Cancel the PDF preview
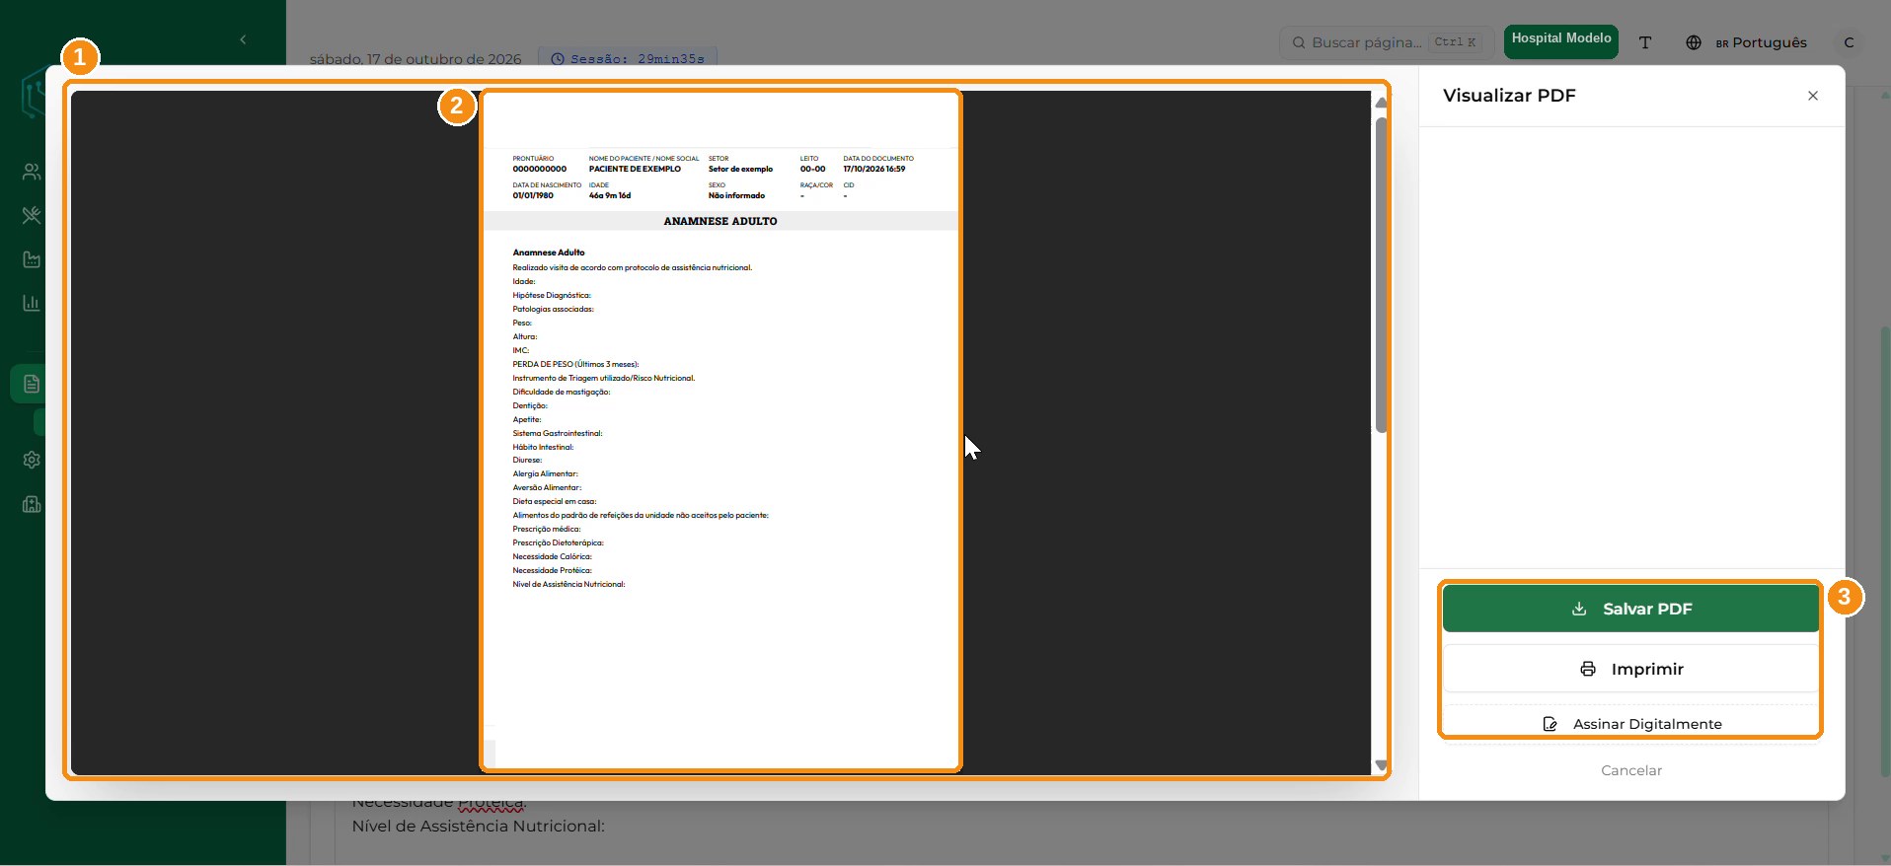This screenshot has height=866, width=1891. click(1630, 770)
